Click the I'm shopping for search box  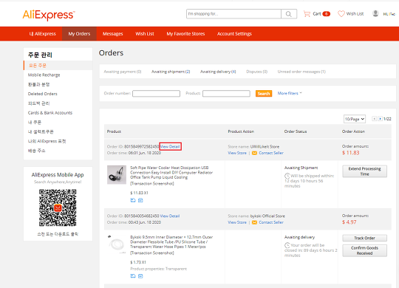click(233, 14)
